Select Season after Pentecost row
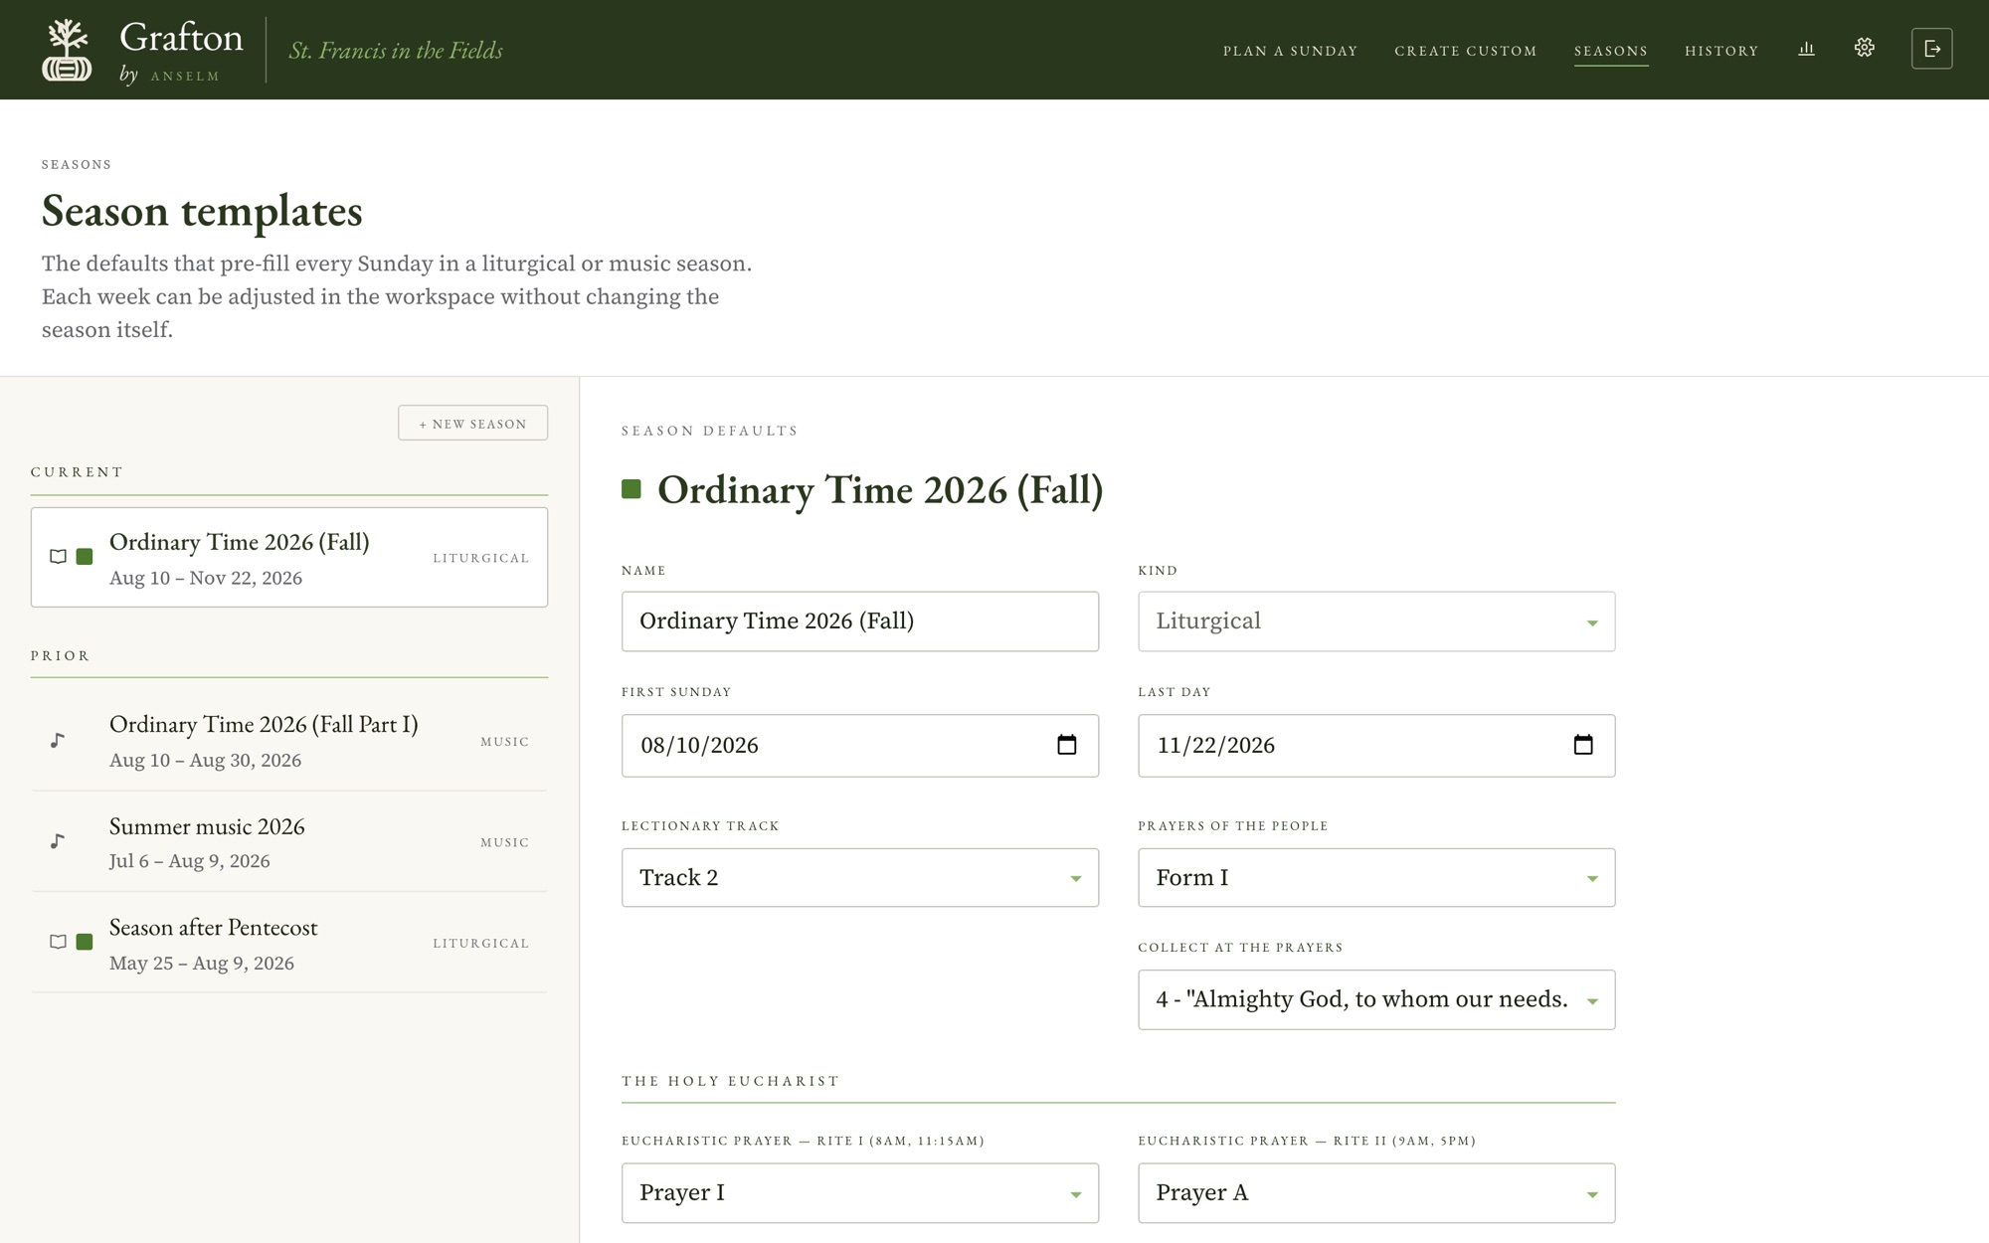This screenshot has width=1989, height=1243. click(289, 943)
